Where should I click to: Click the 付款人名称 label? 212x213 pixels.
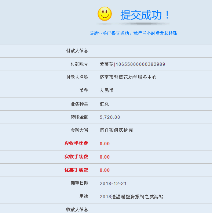pyautogui.click(x=77, y=77)
